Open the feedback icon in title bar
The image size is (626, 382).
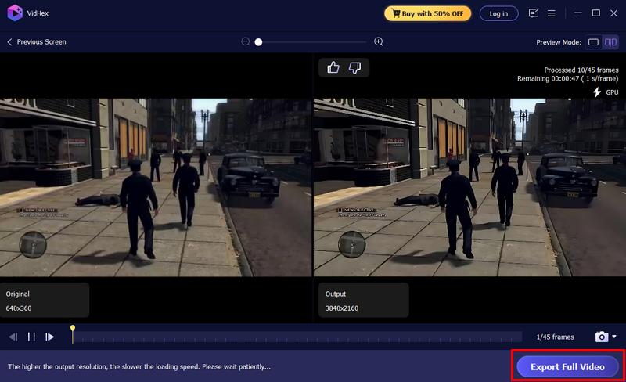[x=534, y=13]
